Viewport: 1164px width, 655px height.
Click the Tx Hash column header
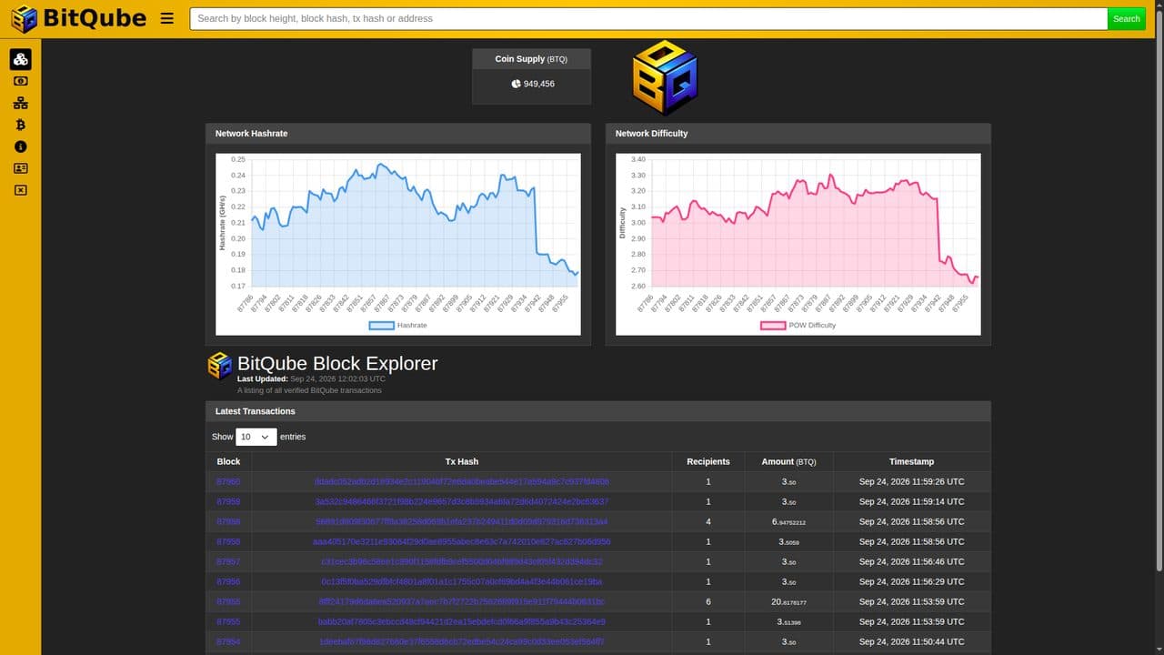pyautogui.click(x=461, y=461)
